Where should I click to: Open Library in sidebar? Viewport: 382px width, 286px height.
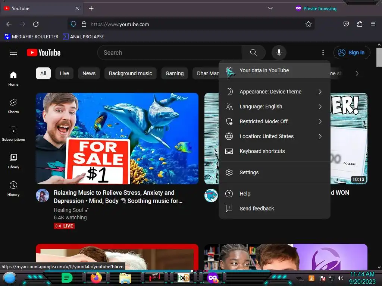(x=13, y=161)
